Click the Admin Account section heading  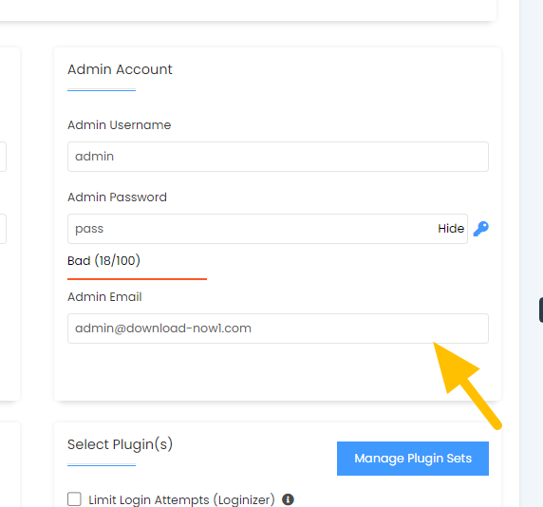pyautogui.click(x=120, y=69)
